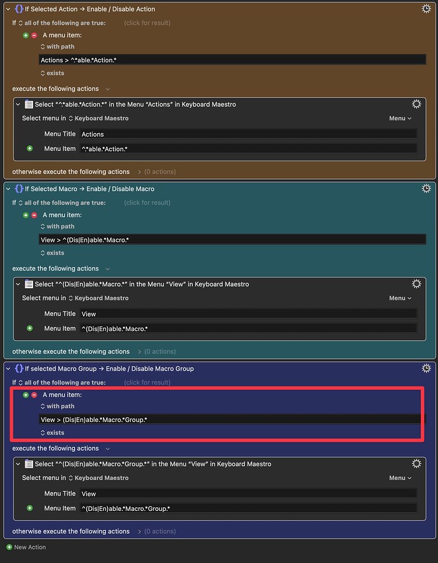Open gear menu of If Selected Action block
Image resolution: width=438 pixels, height=563 pixels.
[426, 9]
